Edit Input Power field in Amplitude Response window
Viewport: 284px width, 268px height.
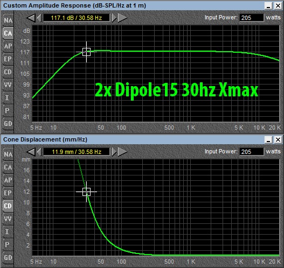tap(252, 18)
